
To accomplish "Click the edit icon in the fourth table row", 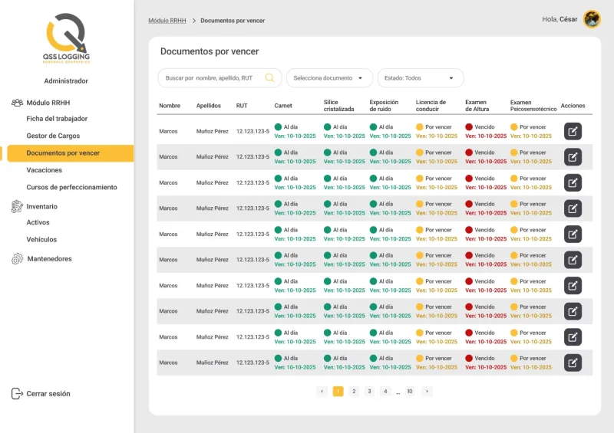I will [x=573, y=208].
